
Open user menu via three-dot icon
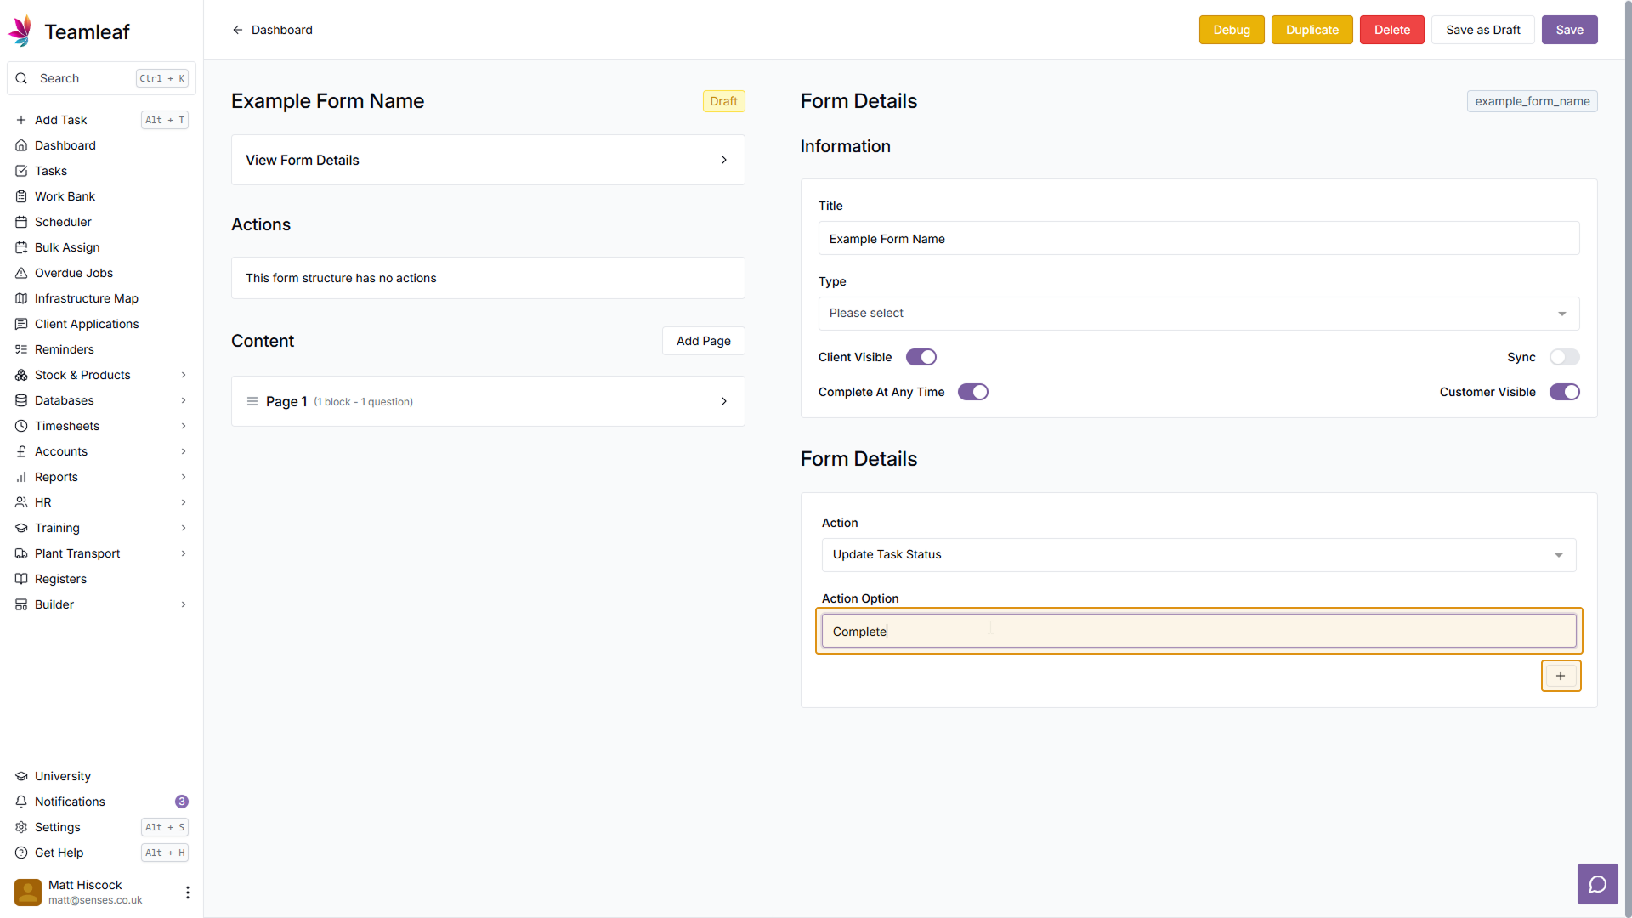187,892
